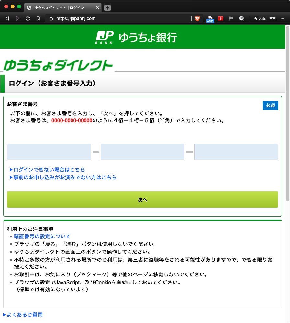The image size is (290, 323).
Task: Focus the last five-digit customer number field
Action: pyautogui.click(x=236, y=152)
